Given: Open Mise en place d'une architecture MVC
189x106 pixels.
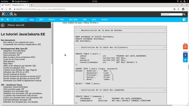Looking at the screenshot, I should tap(19, 57).
